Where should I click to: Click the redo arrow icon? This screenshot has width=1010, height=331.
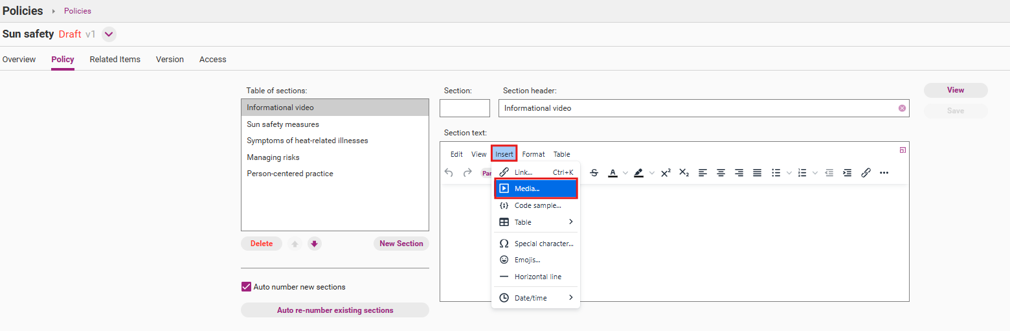tap(467, 173)
